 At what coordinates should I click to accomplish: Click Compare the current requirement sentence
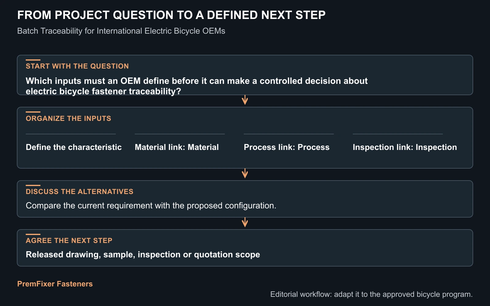click(x=151, y=206)
